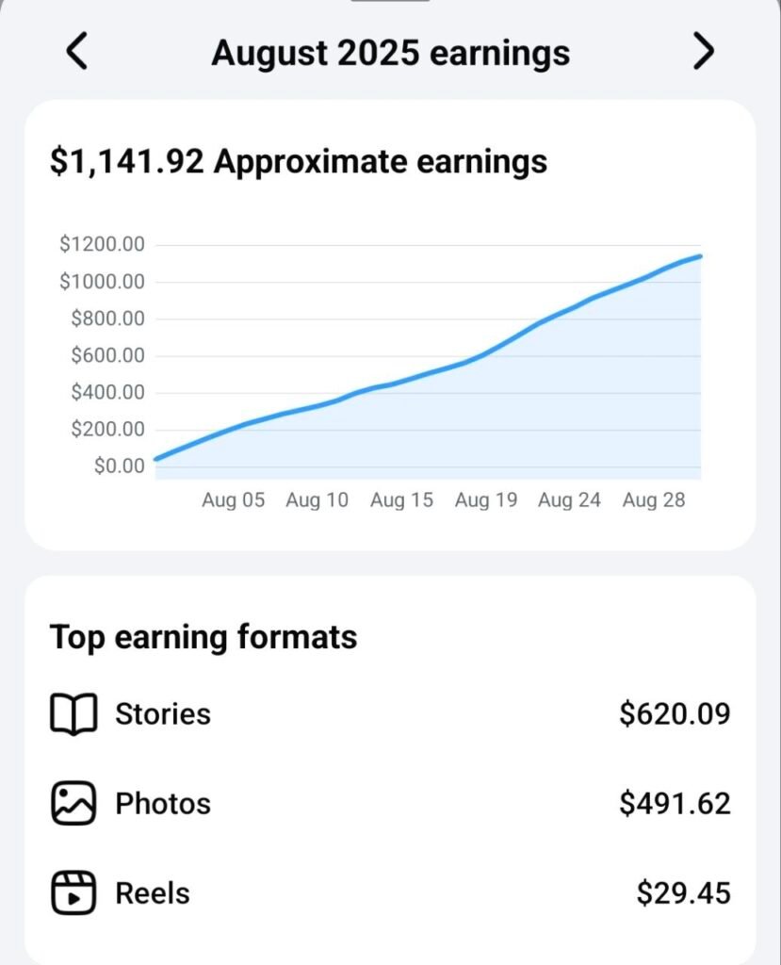The height and width of the screenshot is (965, 781).
Task: Tap the $620.09 Stories amount
Action: pyautogui.click(x=675, y=714)
